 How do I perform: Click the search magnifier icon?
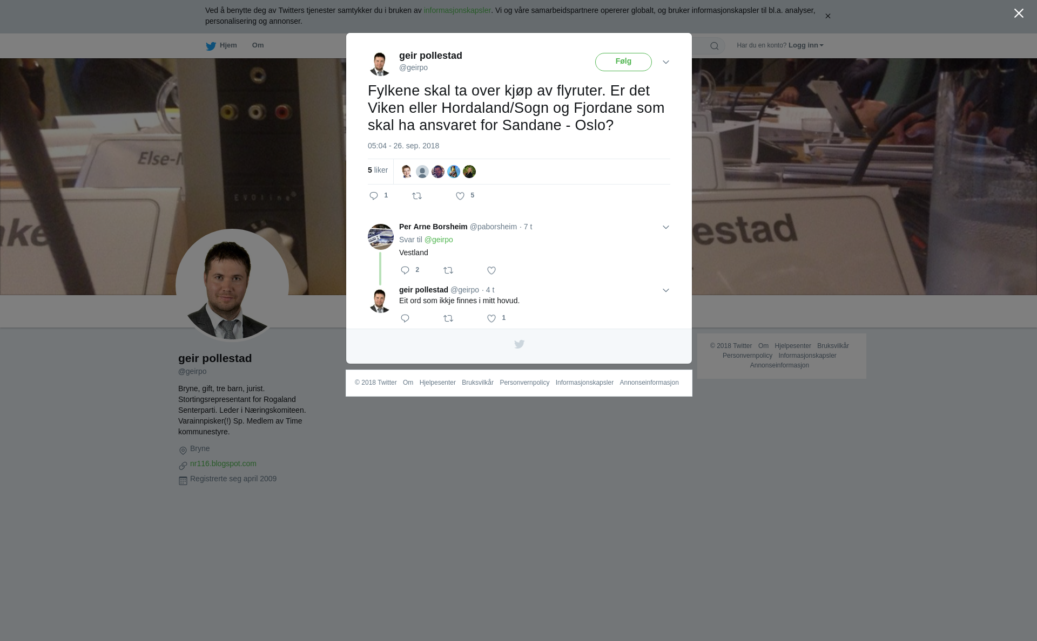(x=715, y=46)
